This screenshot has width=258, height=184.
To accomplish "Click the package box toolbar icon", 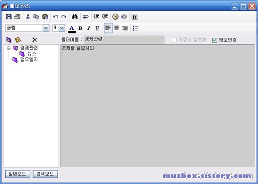I will point(124,17).
